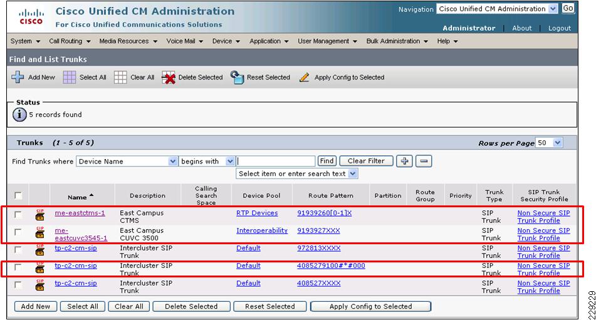
Task: Click the Delete Selected red X icon
Action: tap(169, 78)
